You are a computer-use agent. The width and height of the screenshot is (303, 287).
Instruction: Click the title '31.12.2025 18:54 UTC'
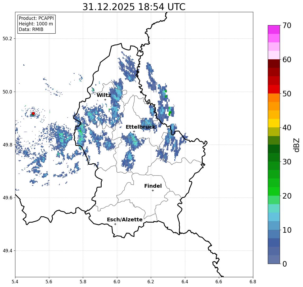(x=134, y=7)
